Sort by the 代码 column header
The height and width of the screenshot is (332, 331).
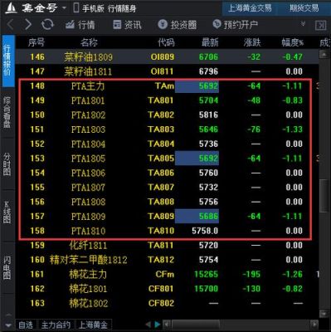tap(166, 42)
